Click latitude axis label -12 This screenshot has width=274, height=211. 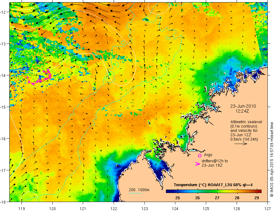[x=3, y=12]
